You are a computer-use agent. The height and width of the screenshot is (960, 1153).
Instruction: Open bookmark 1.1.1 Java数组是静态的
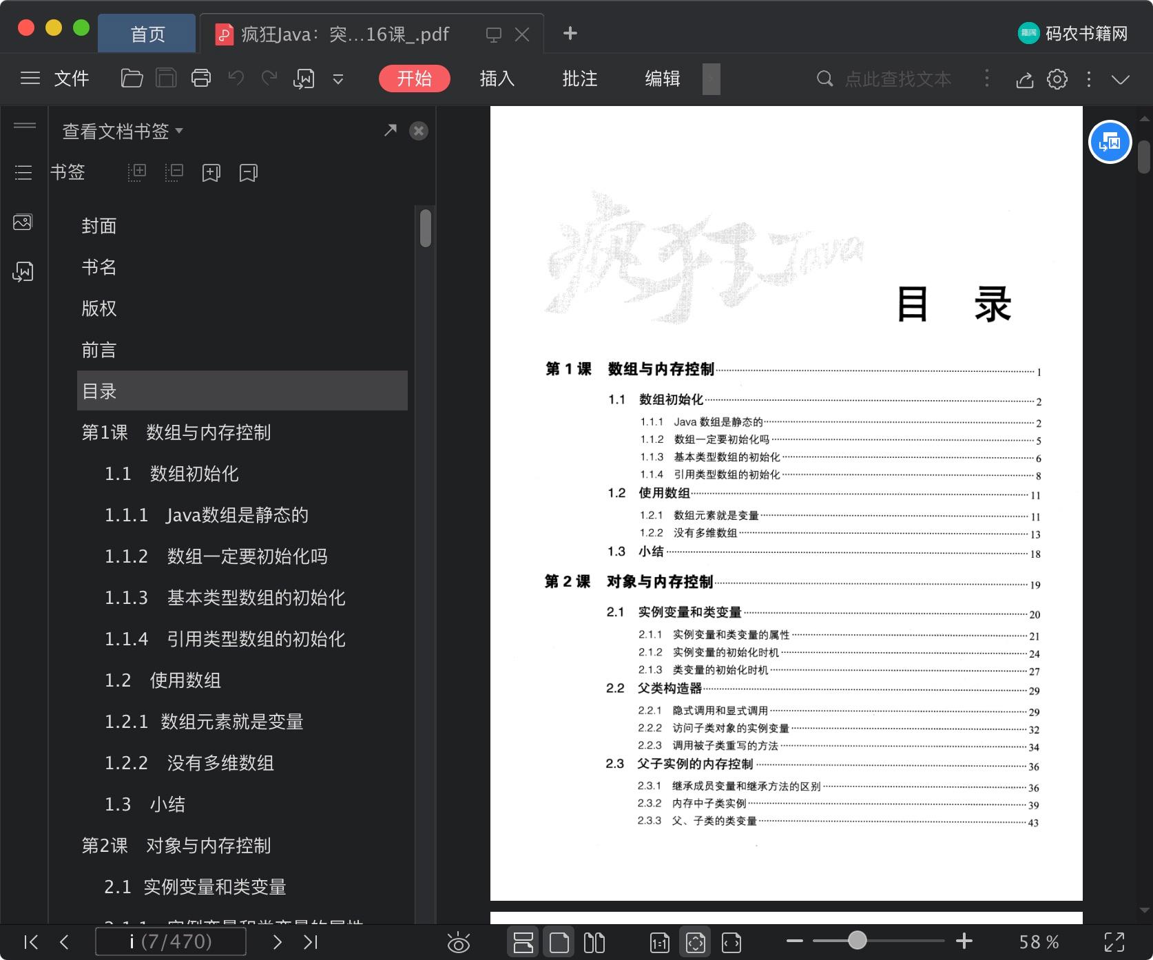(207, 515)
